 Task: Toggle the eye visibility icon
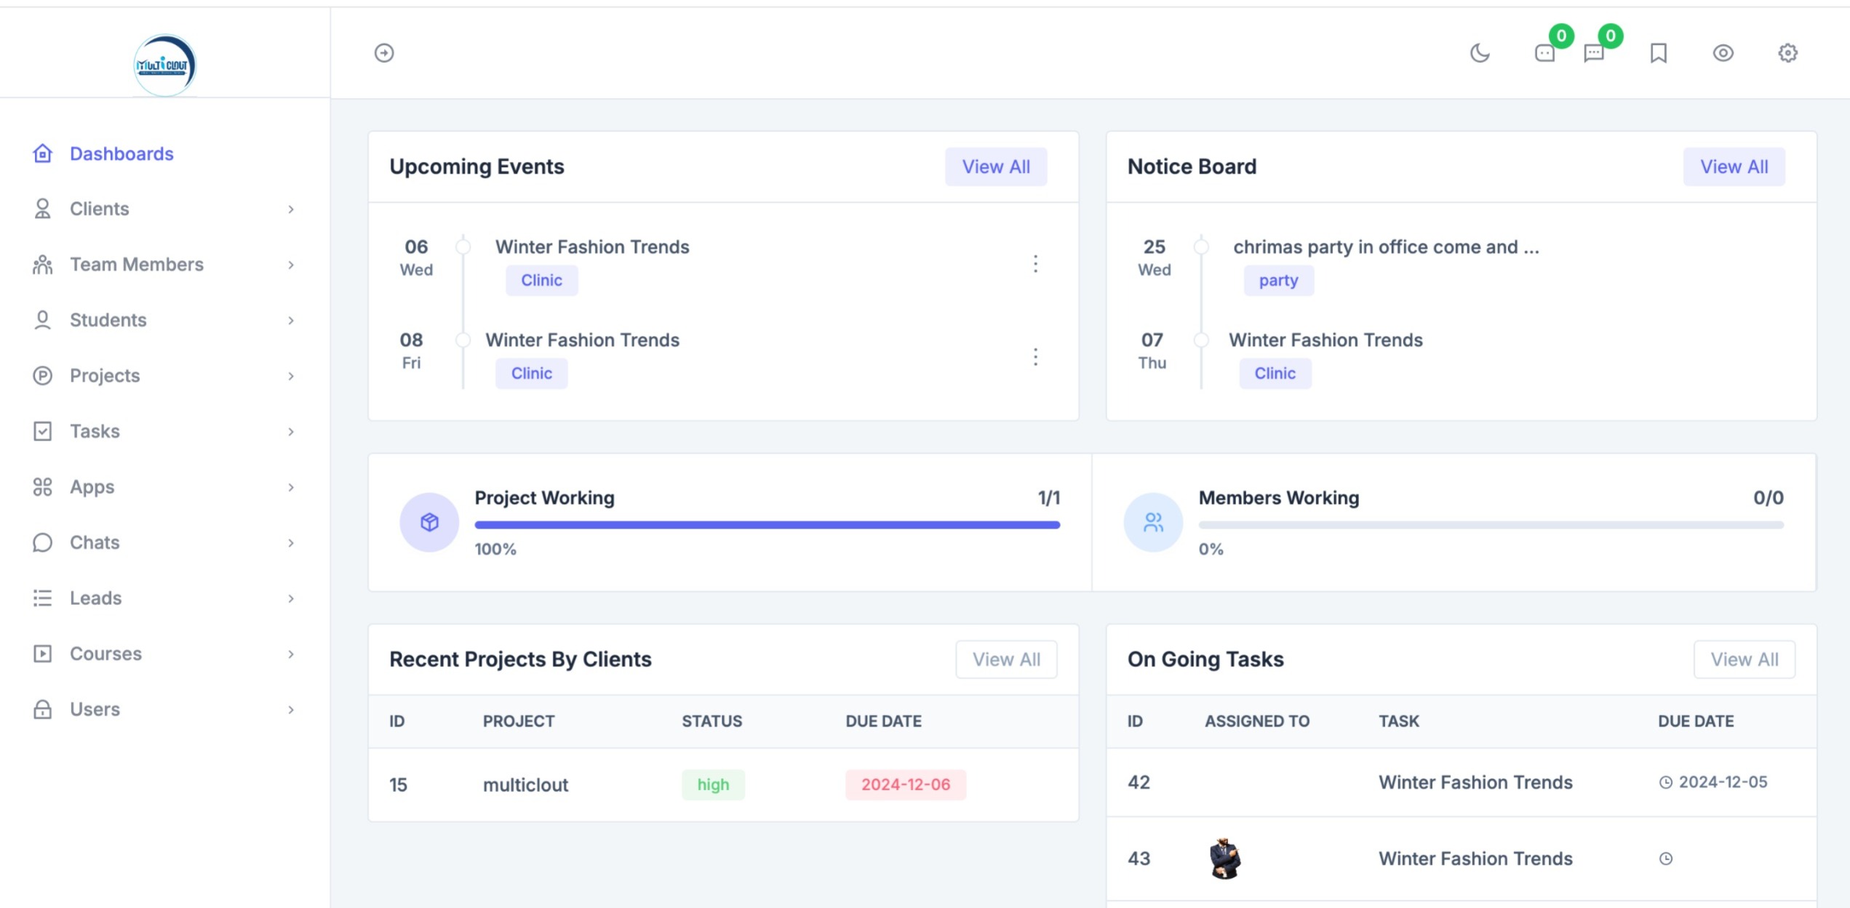pos(1723,53)
